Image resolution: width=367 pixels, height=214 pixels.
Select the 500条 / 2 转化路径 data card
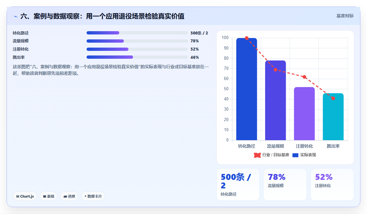[x=238, y=184]
